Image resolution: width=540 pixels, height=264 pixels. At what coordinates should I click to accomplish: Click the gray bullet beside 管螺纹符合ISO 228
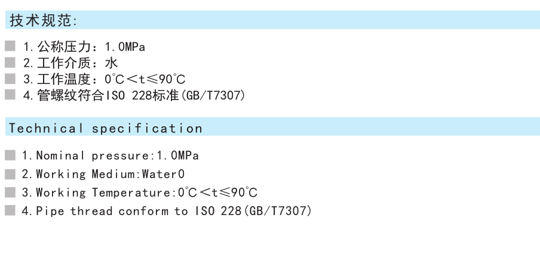point(10,94)
